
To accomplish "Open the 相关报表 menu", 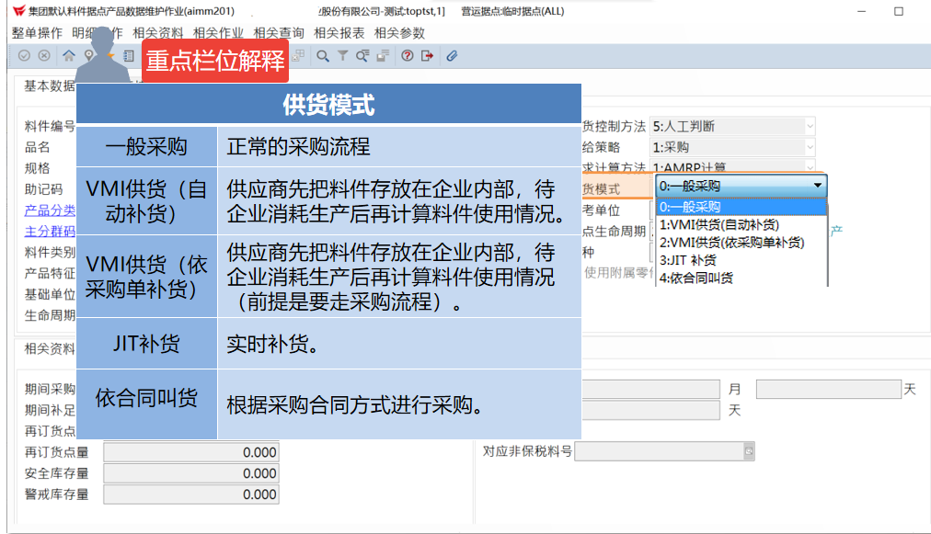I will pos(339,33).
